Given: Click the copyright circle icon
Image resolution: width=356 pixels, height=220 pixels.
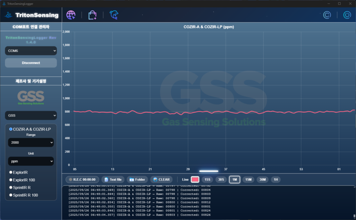Looking at the screenshot, I should click(x=327, y=15).
